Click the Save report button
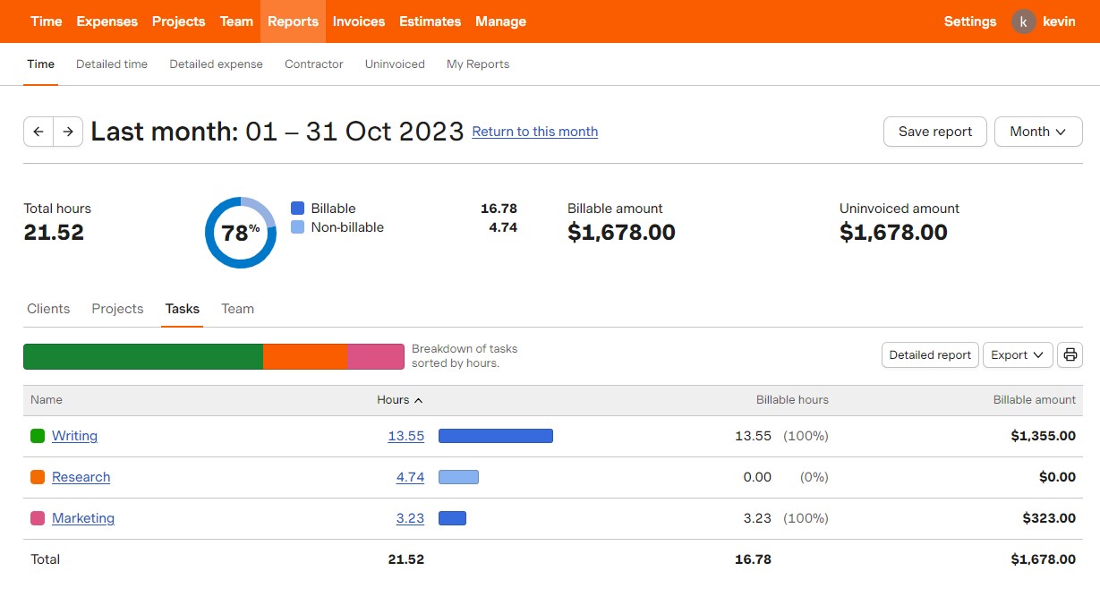Screen dimensions: 1100x614 (934, 132)
